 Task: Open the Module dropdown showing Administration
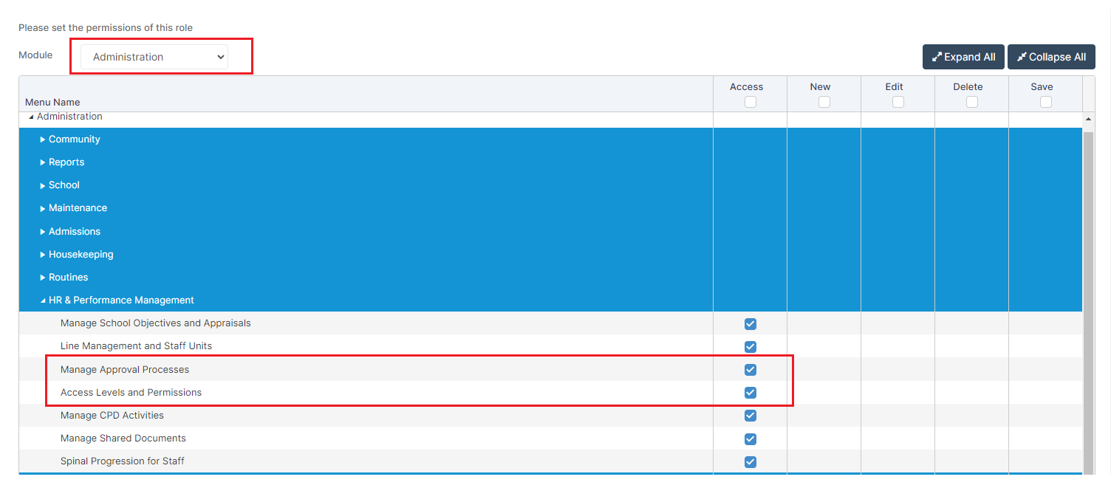coord(154,57)
